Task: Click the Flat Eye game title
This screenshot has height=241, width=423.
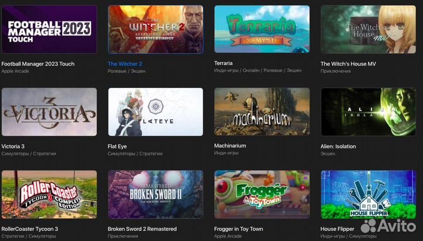Action: [x=117, y=147]
